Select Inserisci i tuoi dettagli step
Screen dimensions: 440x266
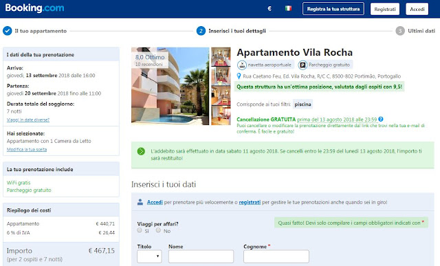[237, 31]
